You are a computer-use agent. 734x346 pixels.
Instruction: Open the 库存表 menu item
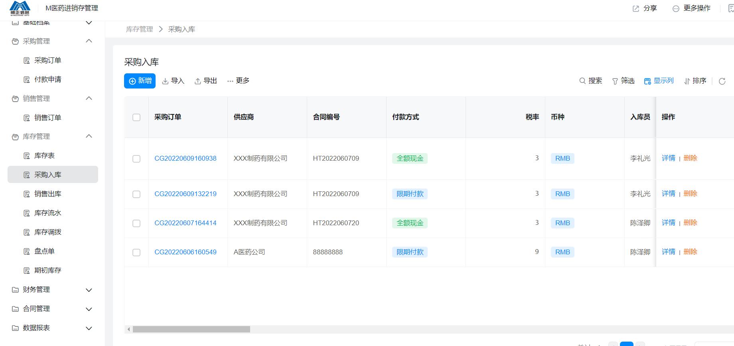pyautogui.click(x=53, y=155)
